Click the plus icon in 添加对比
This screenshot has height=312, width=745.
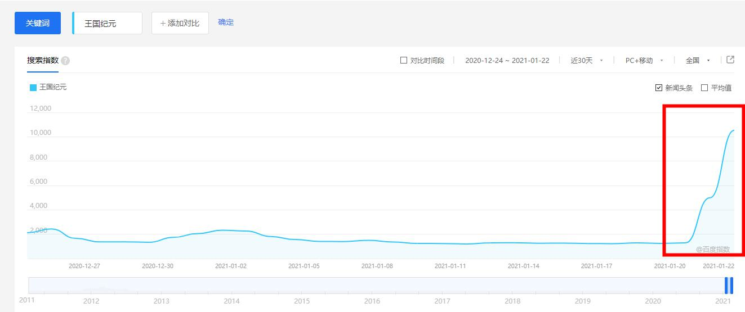click(x=163, y=24)
